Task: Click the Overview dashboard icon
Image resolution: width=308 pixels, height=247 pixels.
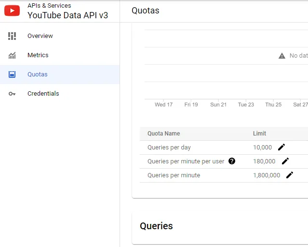Action: 12,36
